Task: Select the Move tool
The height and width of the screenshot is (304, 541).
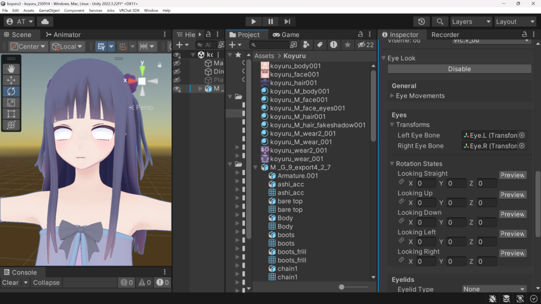Action: point(11,80)
